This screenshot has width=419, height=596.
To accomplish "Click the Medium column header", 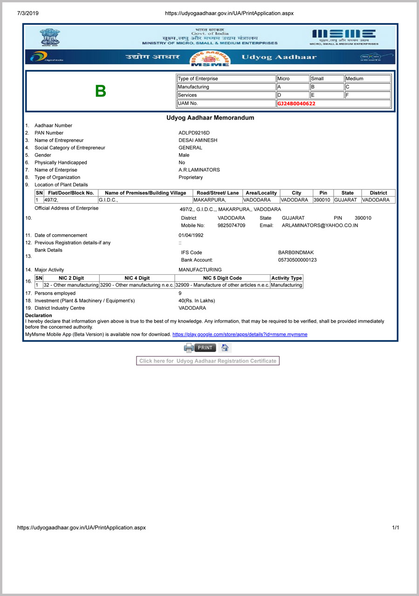I will click(x=368, y=79).
